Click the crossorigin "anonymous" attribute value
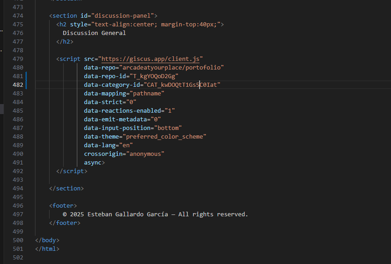Viewport: 391px width, 264px height. 145,154
